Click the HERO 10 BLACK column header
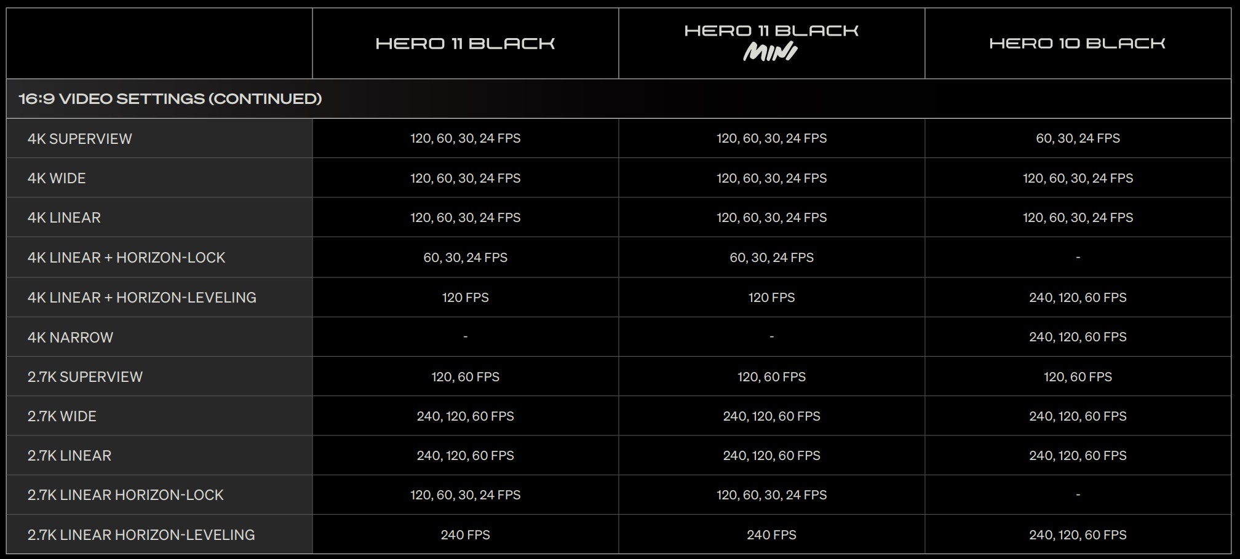 (1077, 44)
